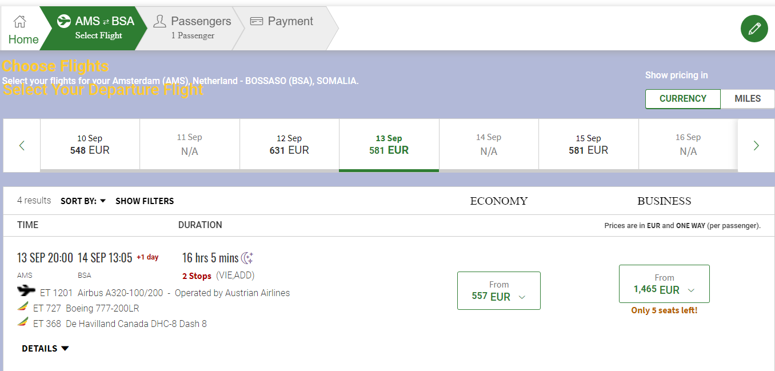Click the green pencil edit button
The height and width of the screenshot is (371, 775).
[x=754, y=29]
